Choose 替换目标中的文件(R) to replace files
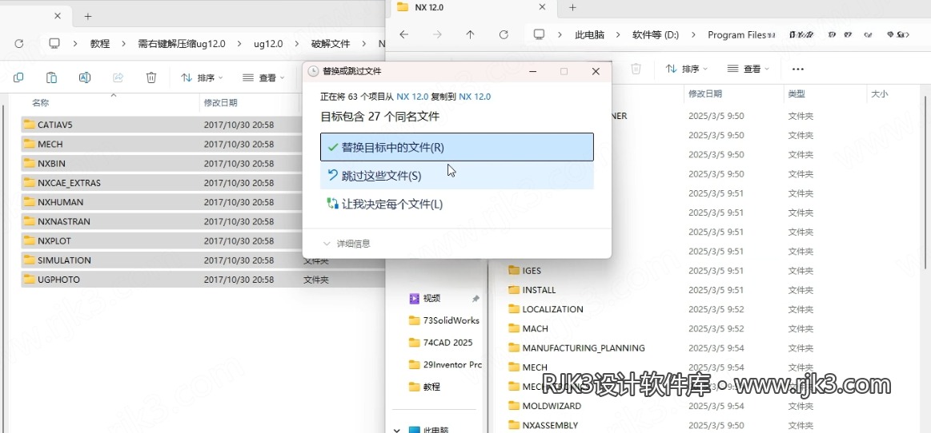The width and height of the screenshot is (931, 433). [456, 147]
